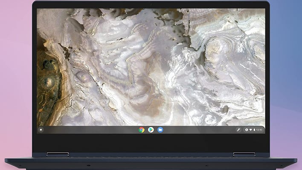Image resolution: width=302 pixels, height=170 pixels.
Task: Launch Google Chrome from the shelf
Action: (x=142, y=130)
